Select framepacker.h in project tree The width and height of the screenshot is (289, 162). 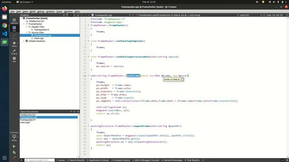[42, 30]
